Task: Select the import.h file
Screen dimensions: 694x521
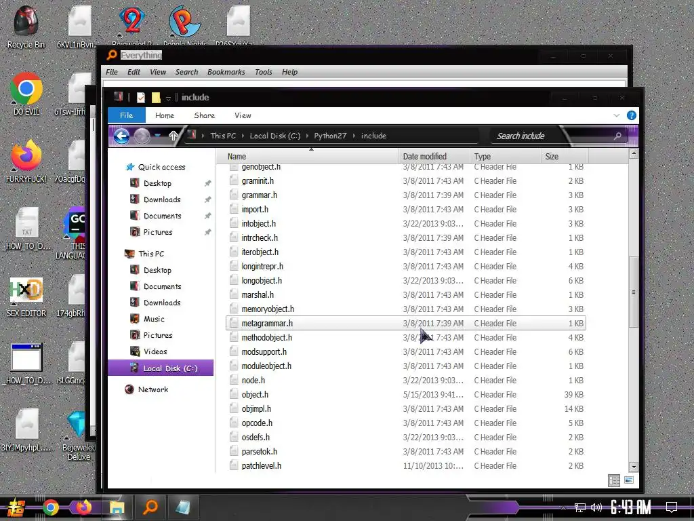Action: [406, 210]
